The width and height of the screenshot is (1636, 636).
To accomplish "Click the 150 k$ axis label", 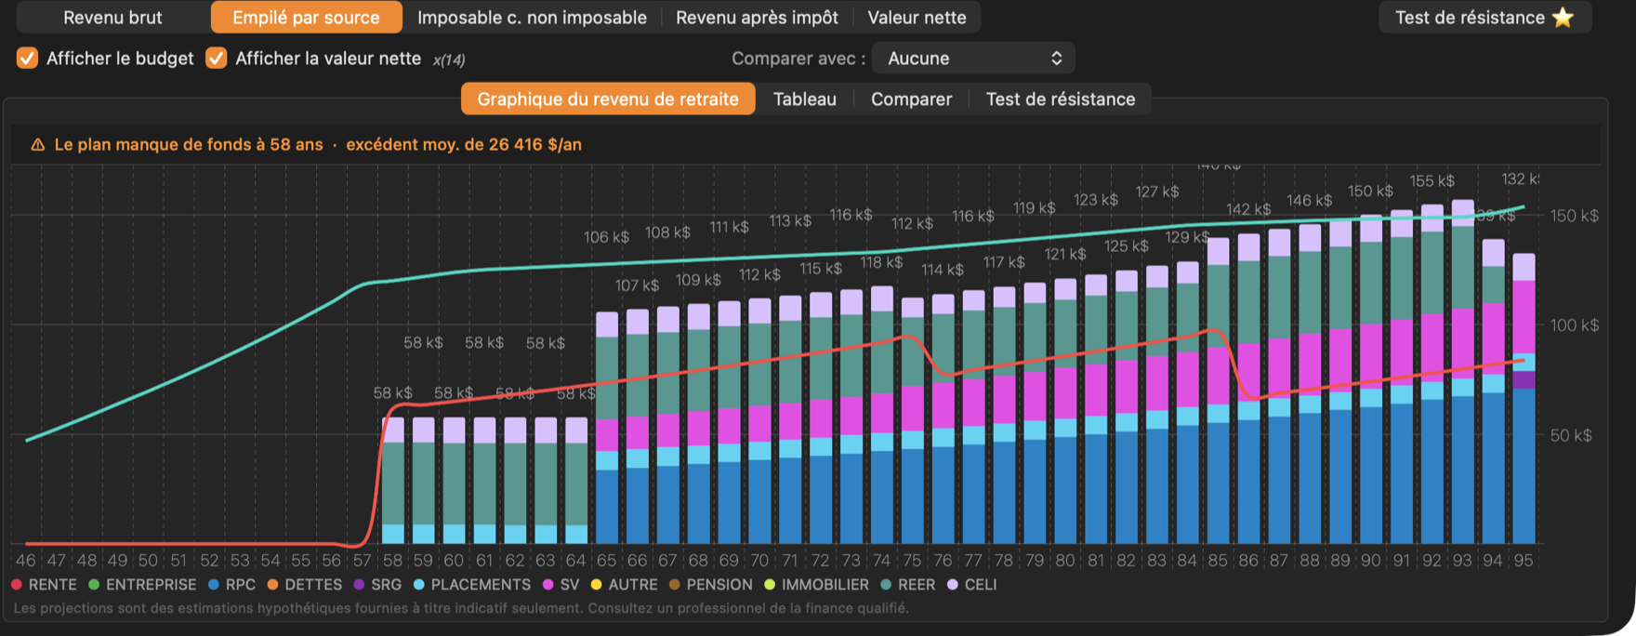I will tap(1575, 216).
